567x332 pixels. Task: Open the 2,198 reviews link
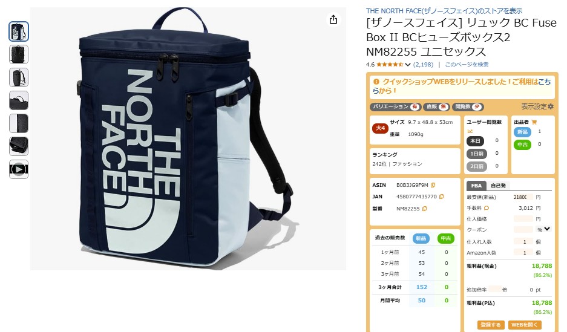(x=423, y=65)
